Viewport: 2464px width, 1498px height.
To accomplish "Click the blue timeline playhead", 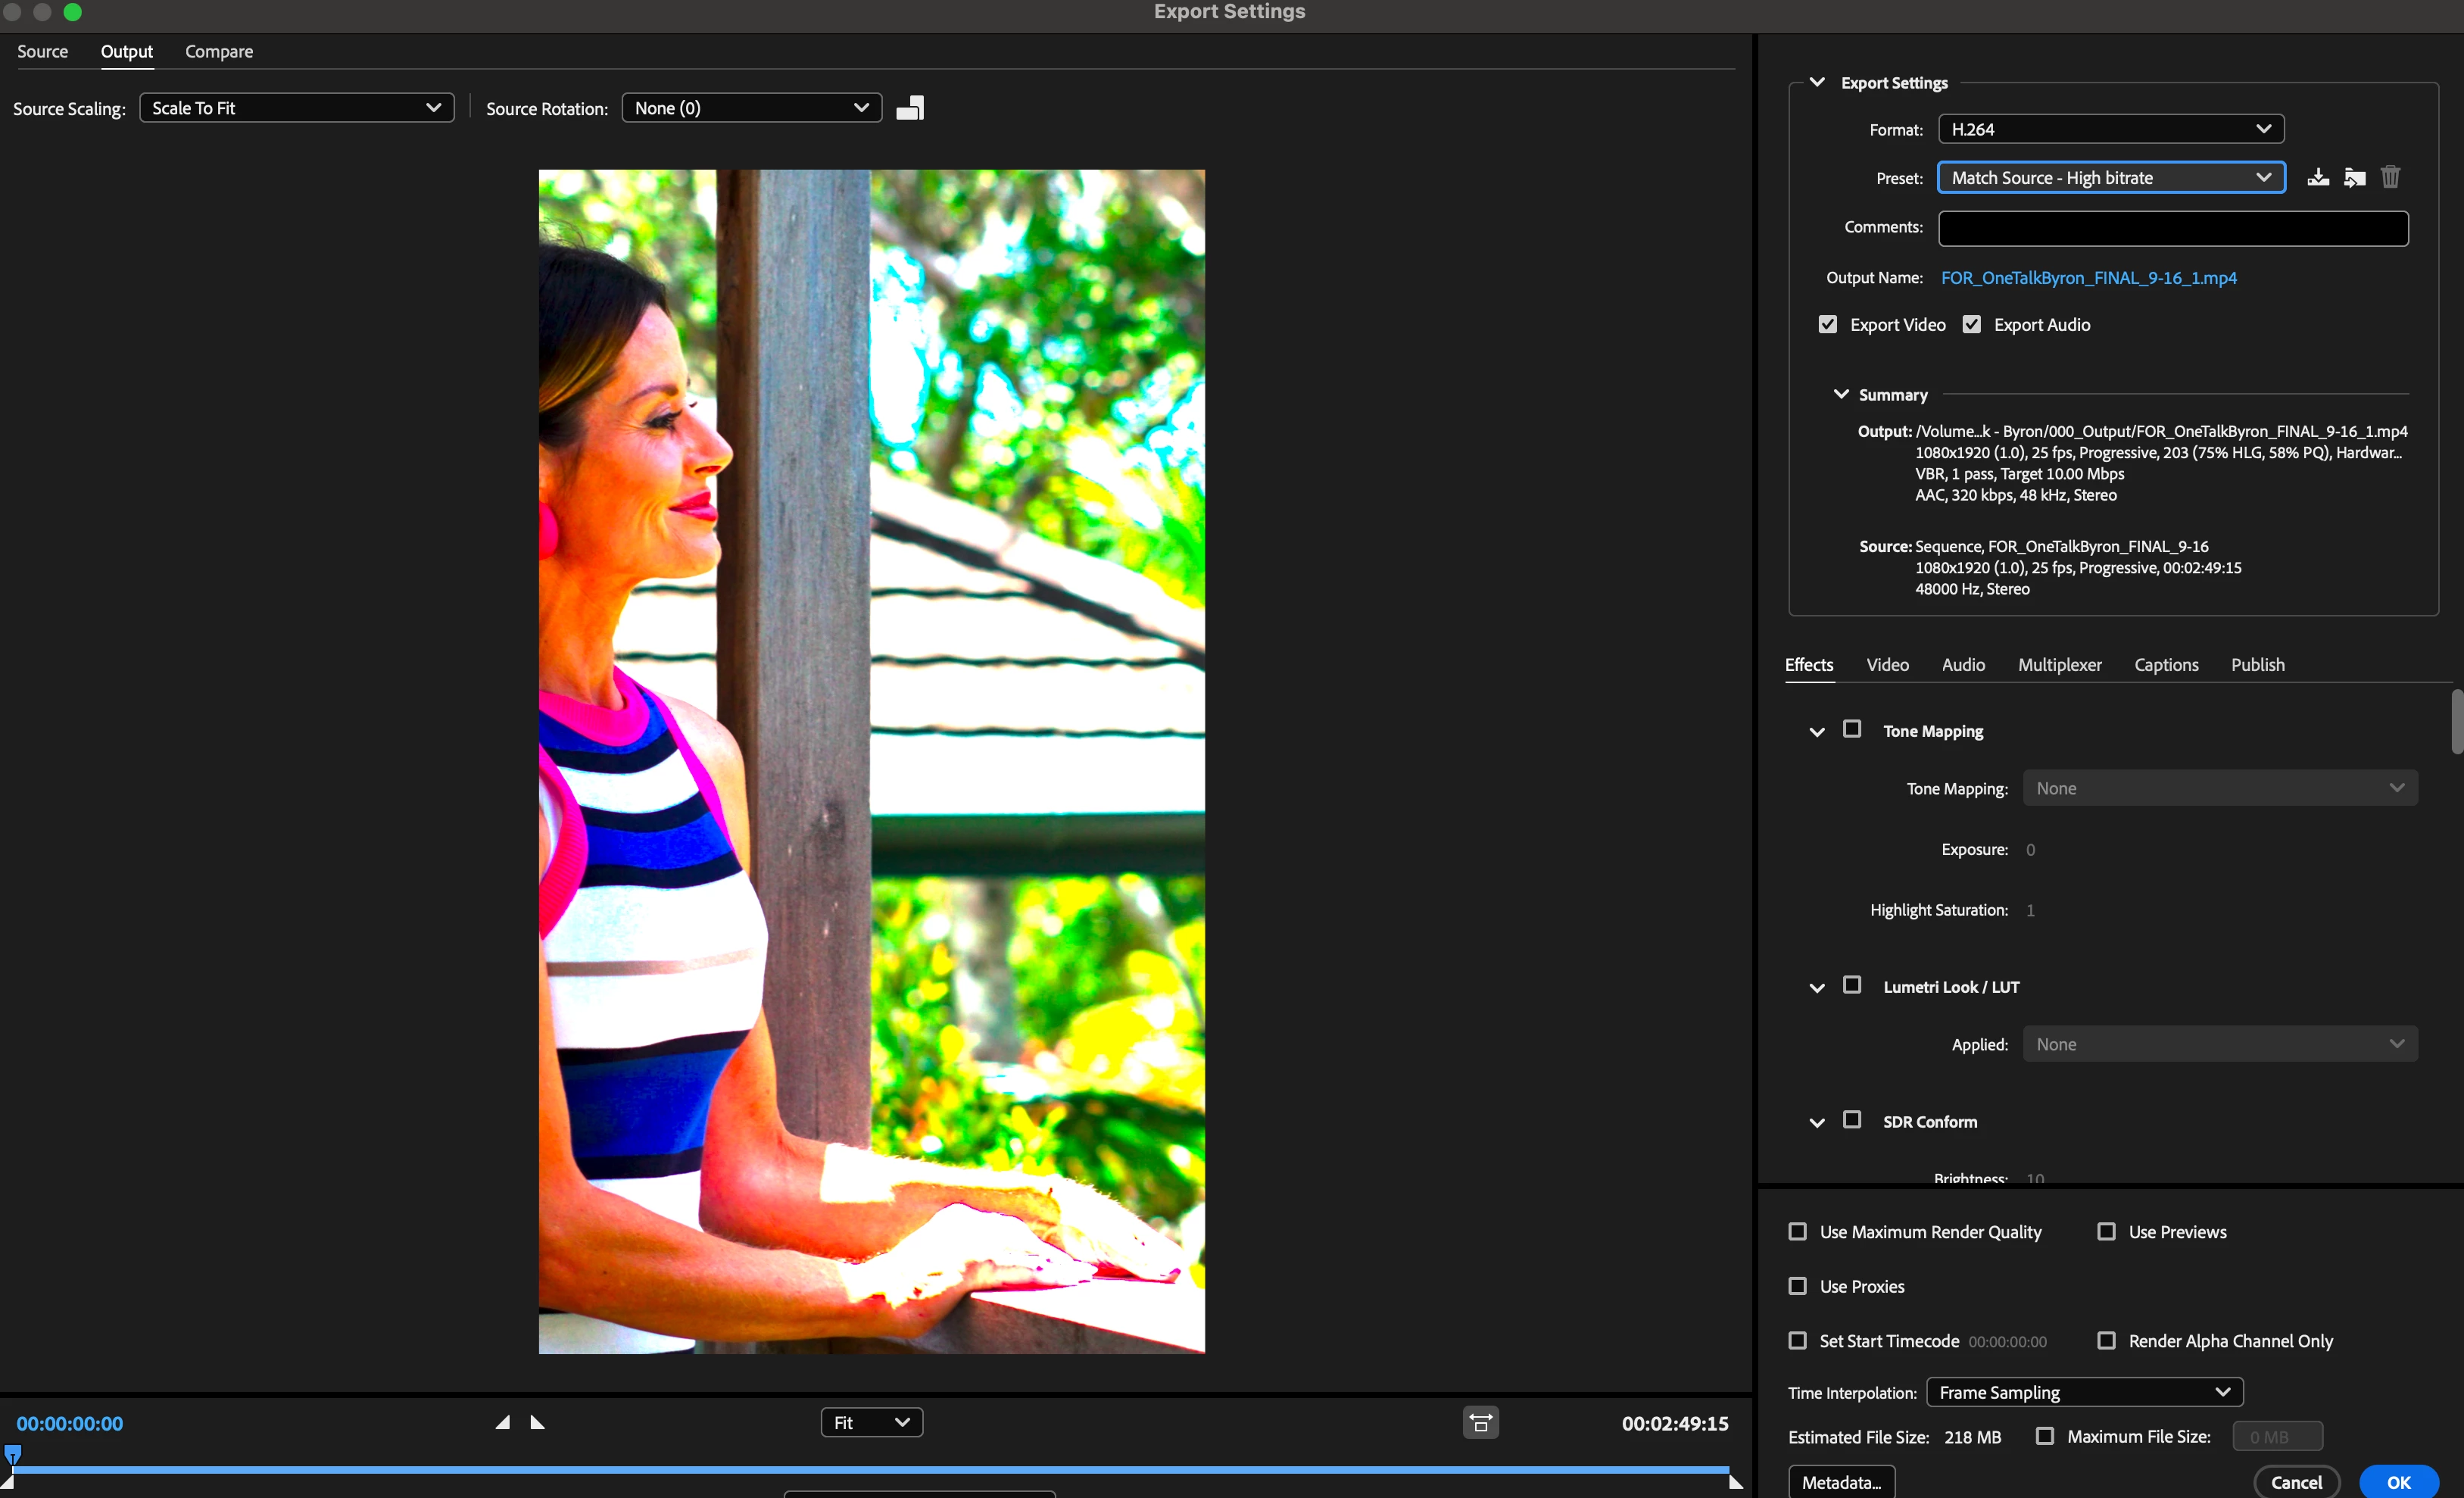I will (12, 1453).
